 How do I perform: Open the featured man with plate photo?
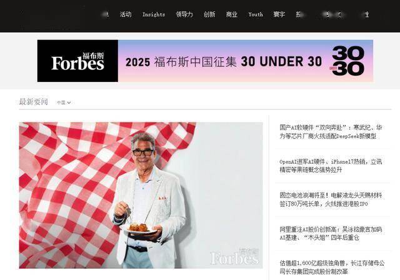click(x=141, y=196)
